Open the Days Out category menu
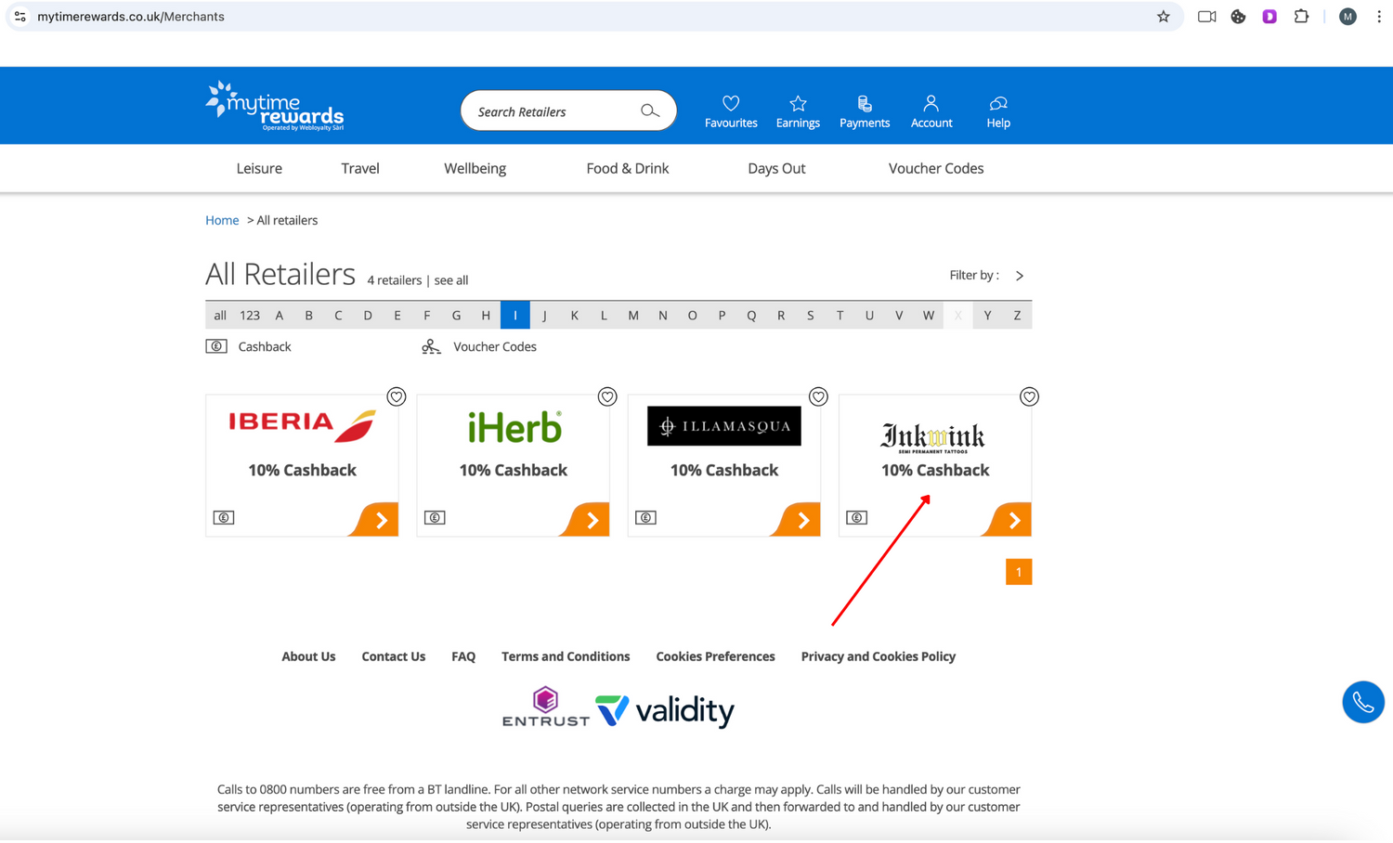 click(x=776, y=168)
